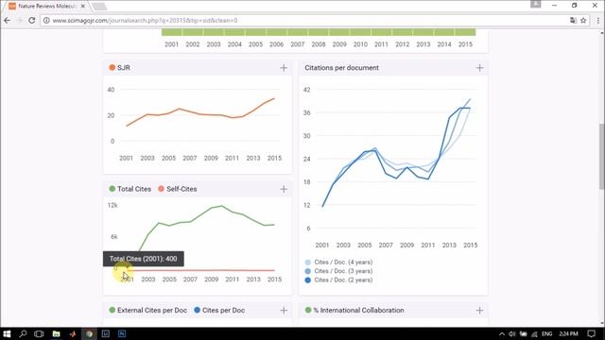Viewport: 605px width, 340px height.
Task: Expand % International Collaboration chart
Action: (x=479, y=311)
